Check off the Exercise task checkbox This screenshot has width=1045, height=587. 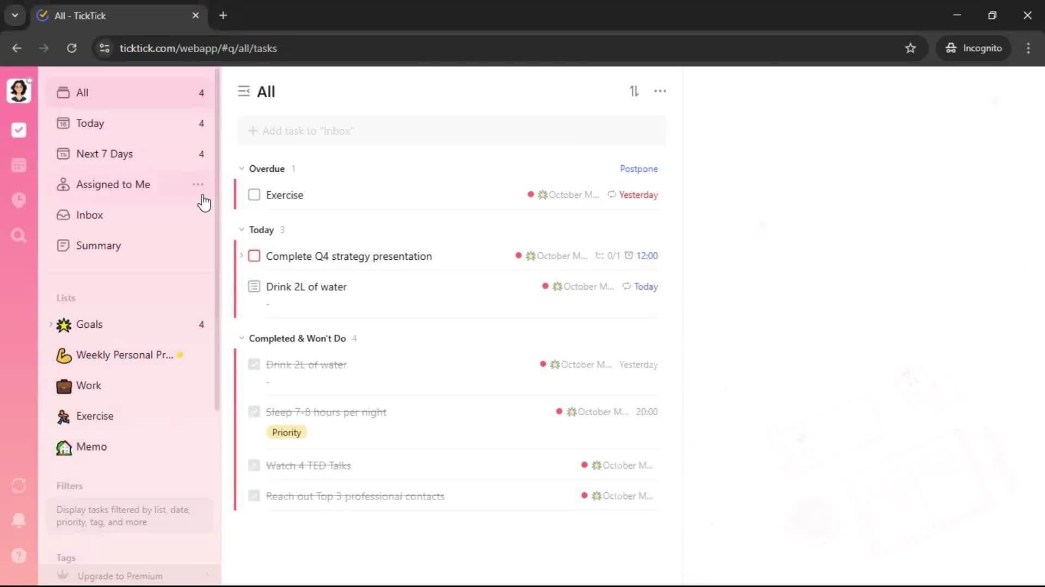pos(254,195)
